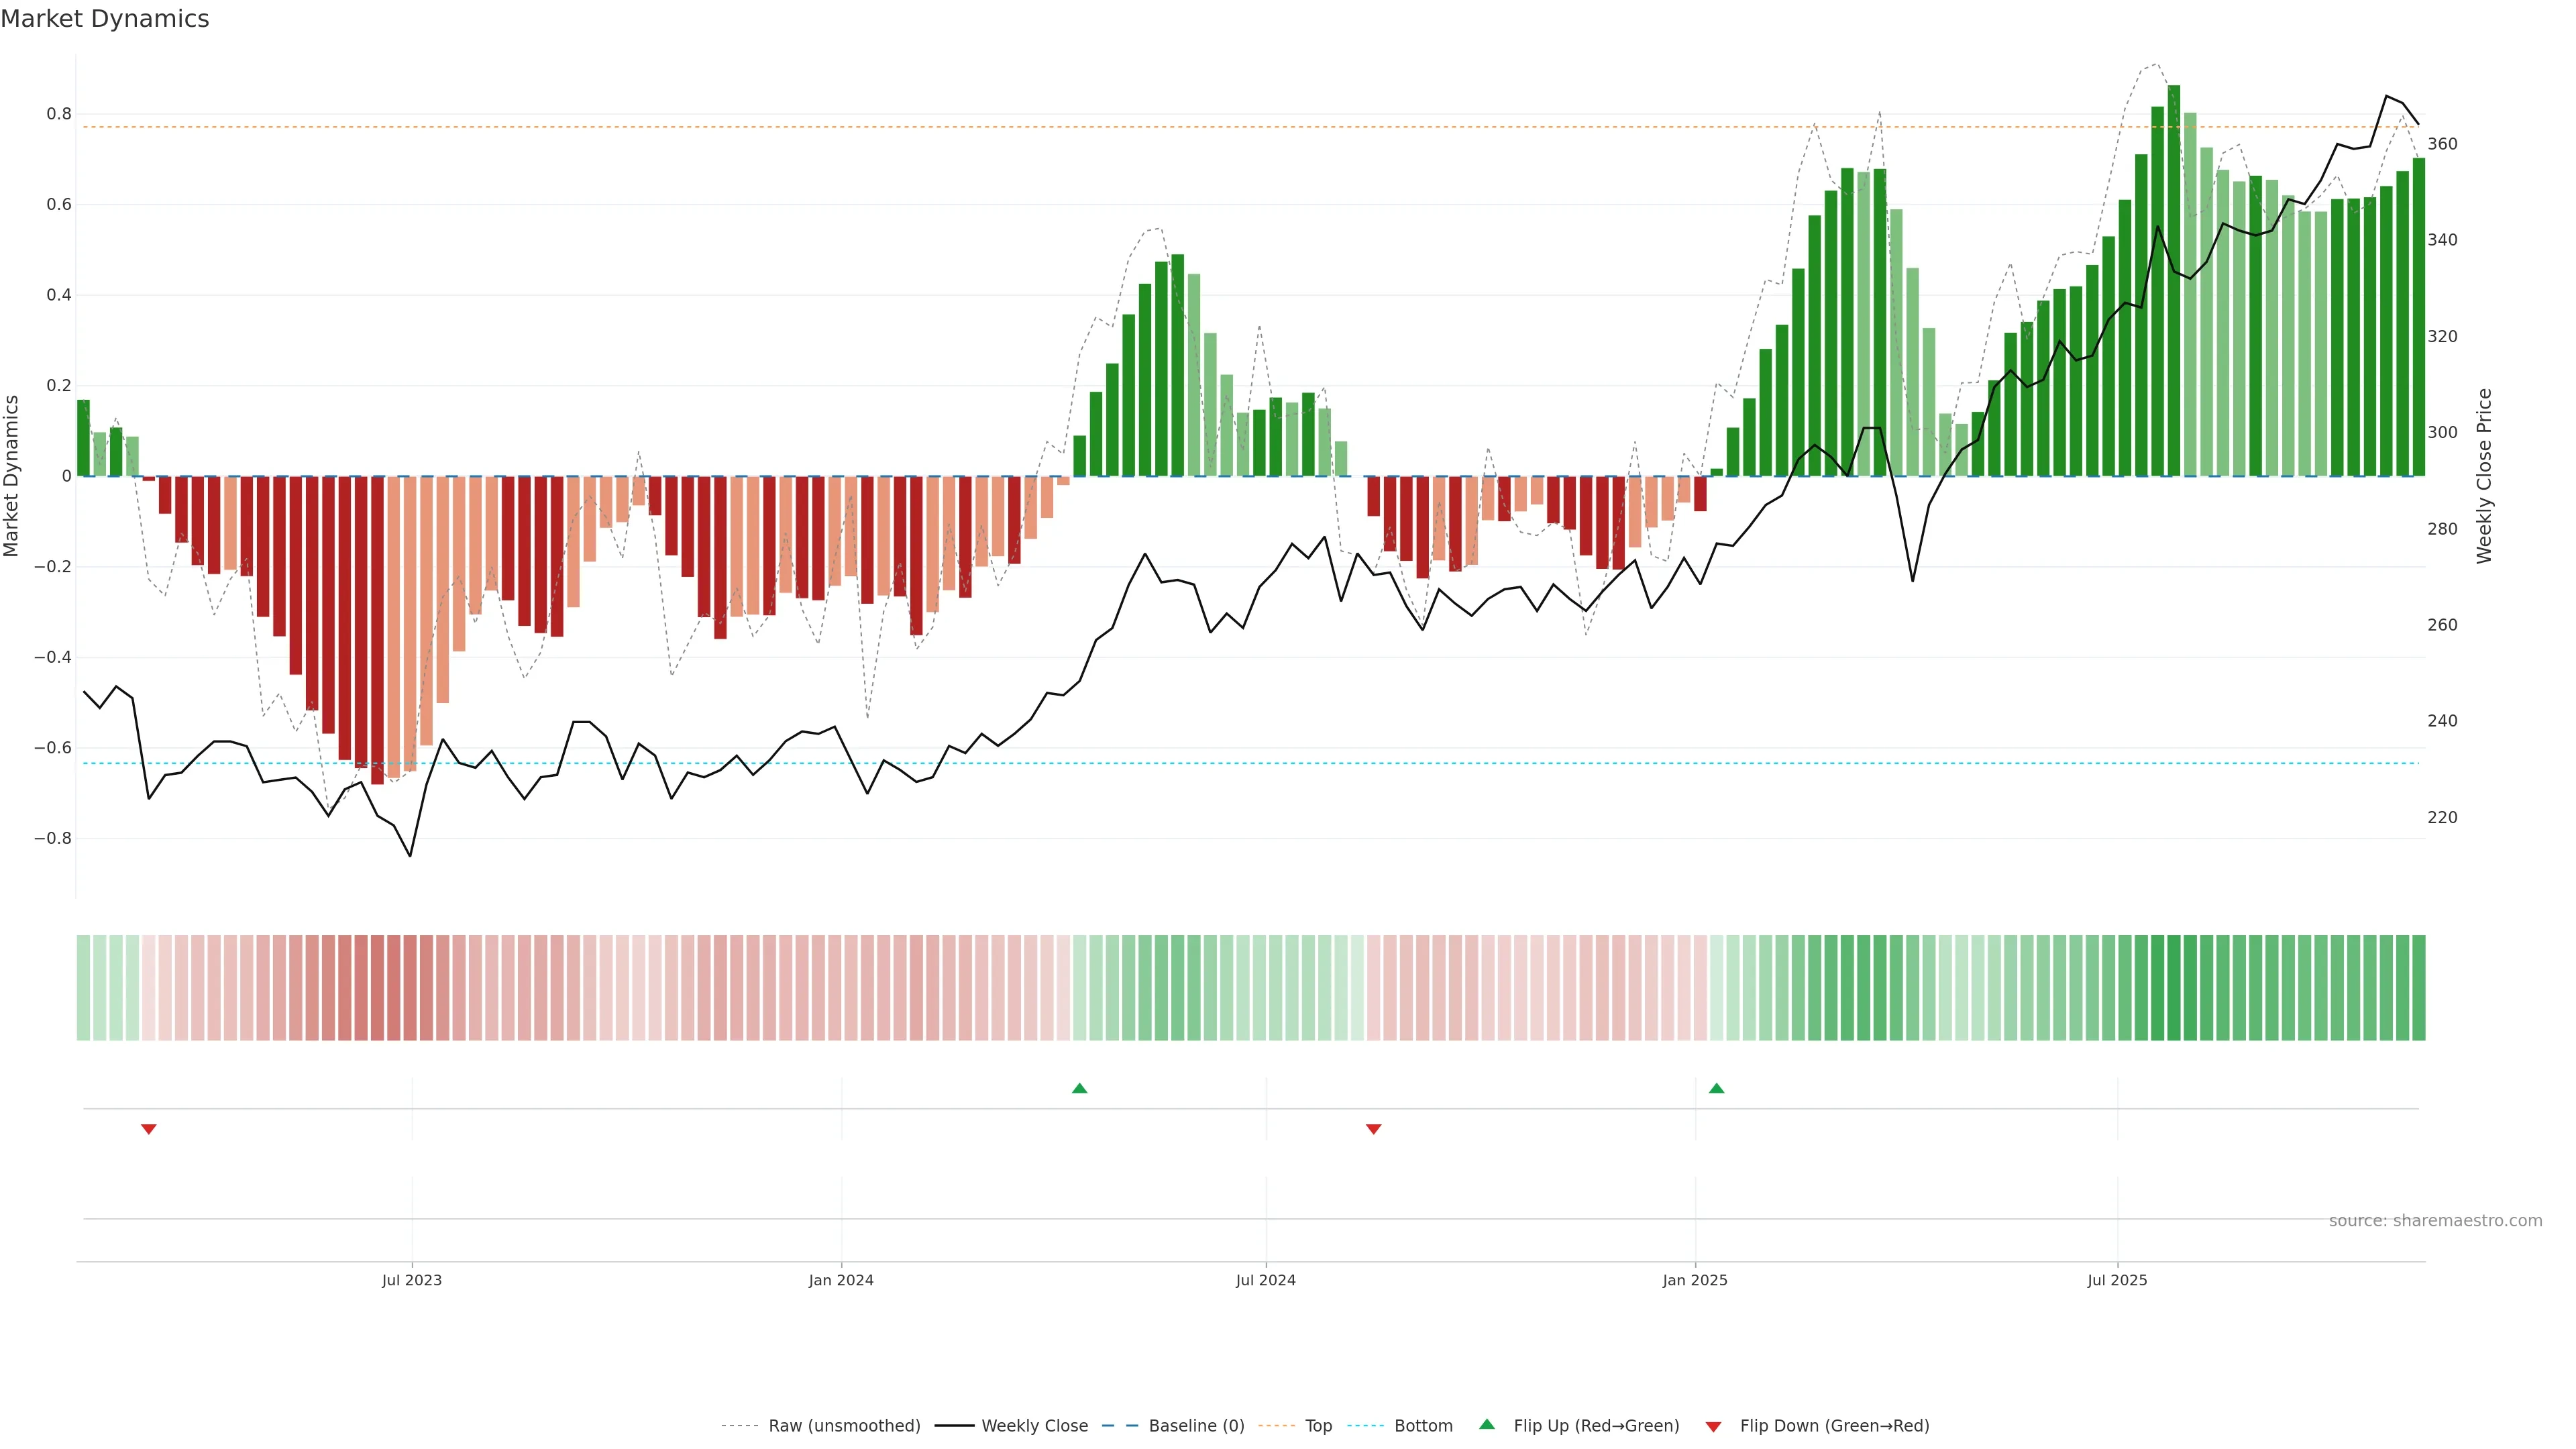
Task: Click the 360 tick on right price axis
Action: (2442, 144)
